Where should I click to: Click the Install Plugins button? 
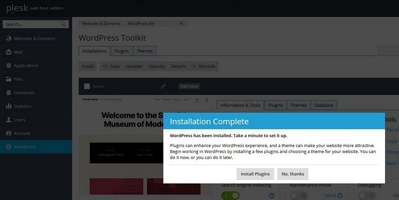coord(255,174)
